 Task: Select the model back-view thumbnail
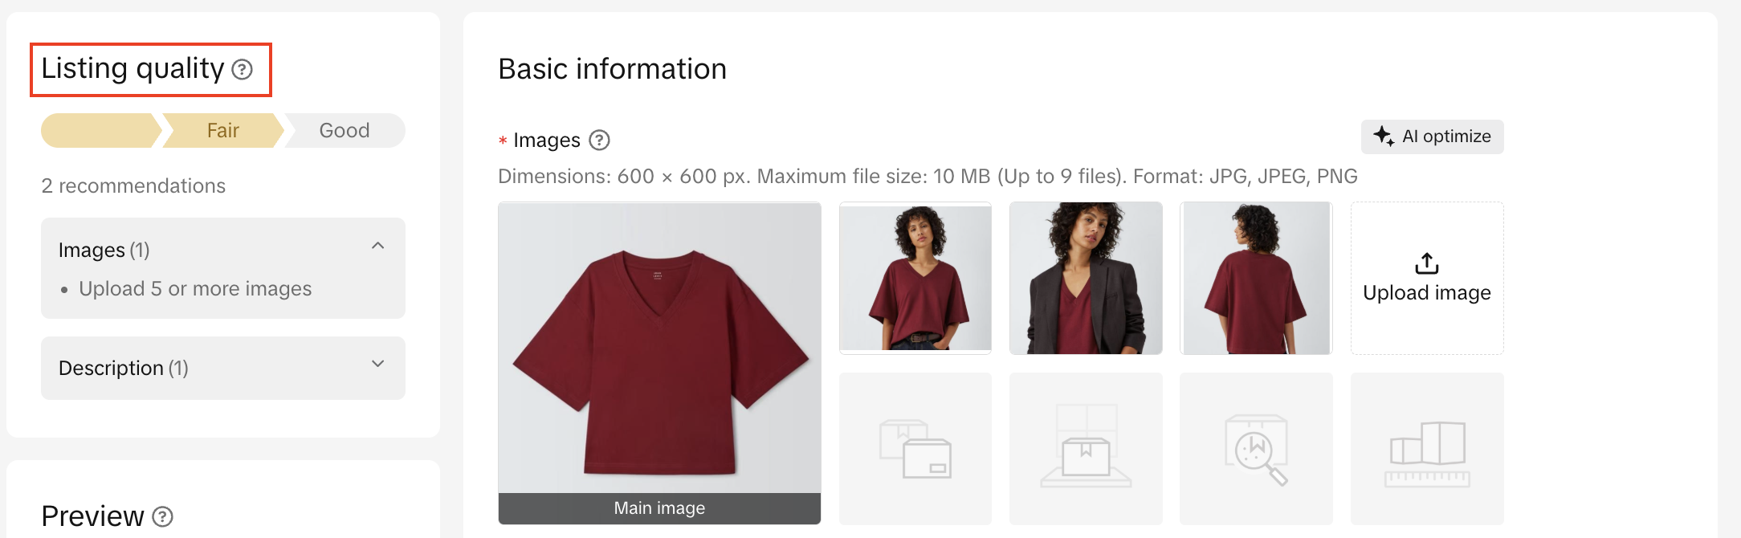(1255, 278)
